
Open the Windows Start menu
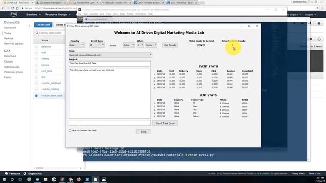click(x=4, y=179)
